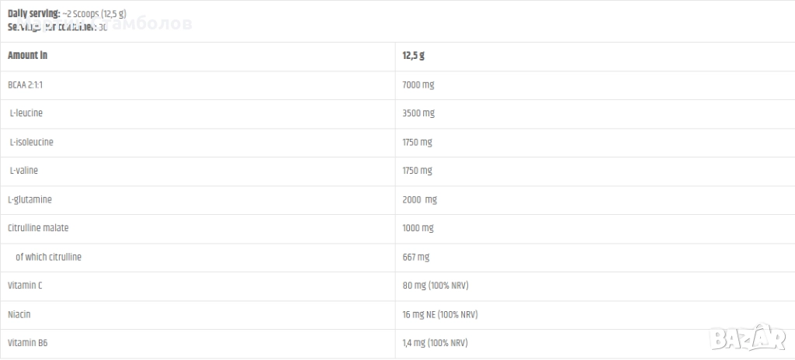Select the 'Amount in' header cell
Screen dimensions: 795x360
click(27, 56)
